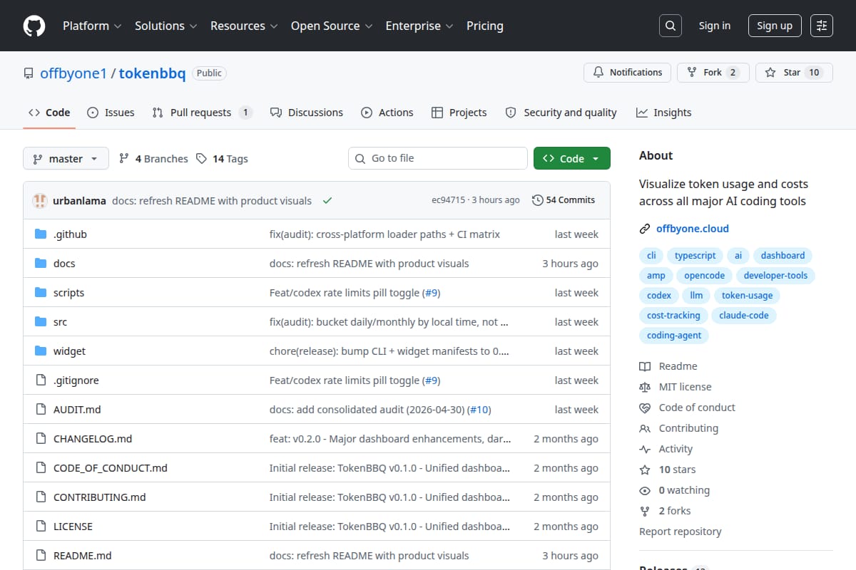Click the AUDIT.md file icon

(x=41, y=410)
